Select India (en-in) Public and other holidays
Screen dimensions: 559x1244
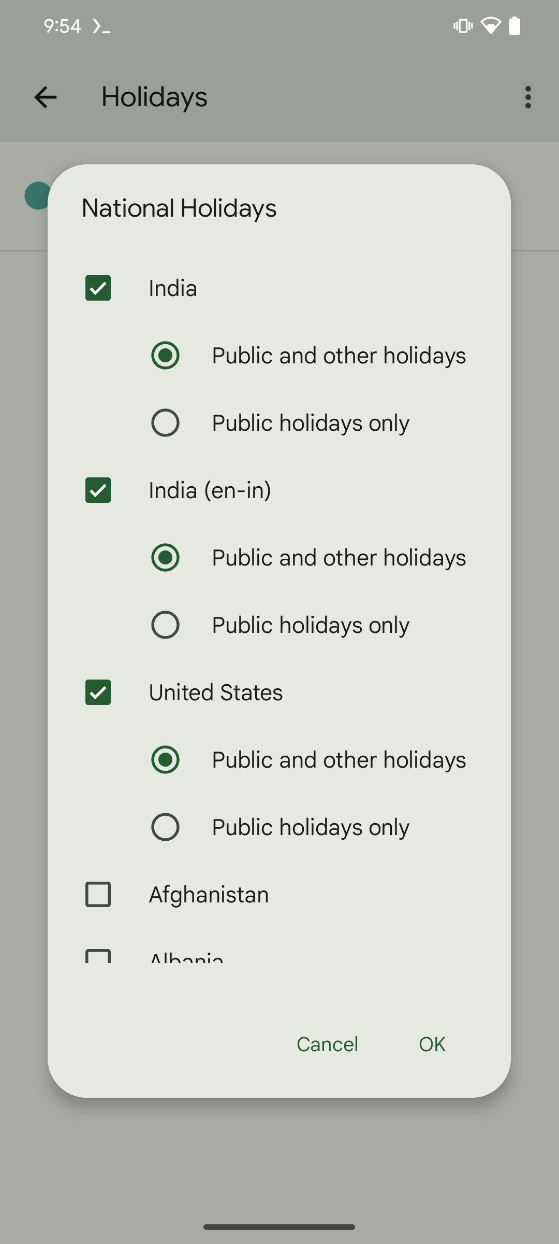pos(165,558)
